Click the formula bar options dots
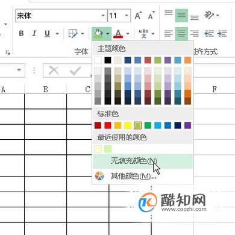This screenshot has height=235, width=235. [34, 70]
